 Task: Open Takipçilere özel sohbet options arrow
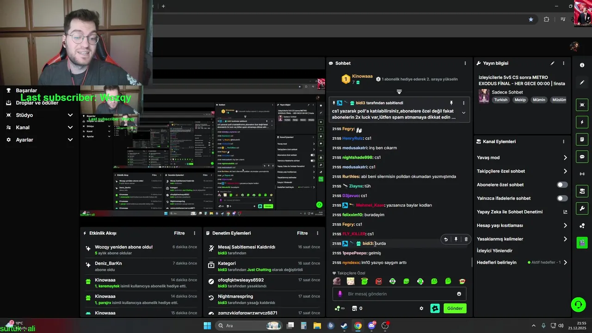565,171
